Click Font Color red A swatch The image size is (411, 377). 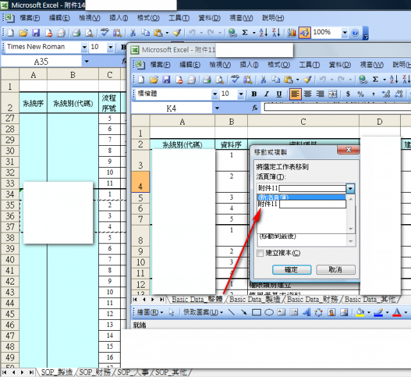pyautogui.click(x=397, y=312)
